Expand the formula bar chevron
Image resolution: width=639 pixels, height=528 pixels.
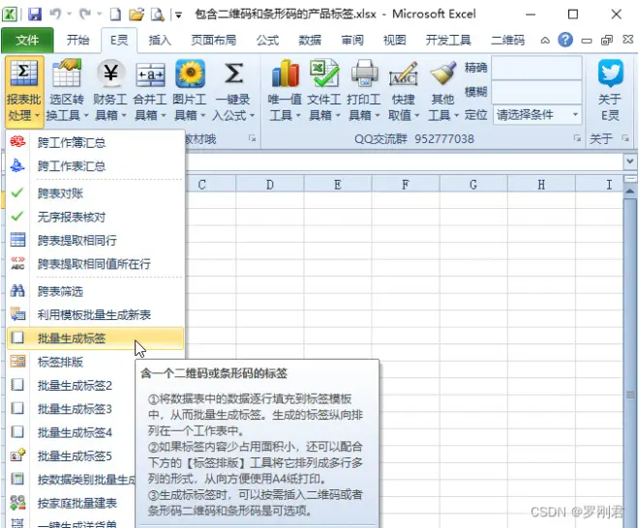(630, 161)
